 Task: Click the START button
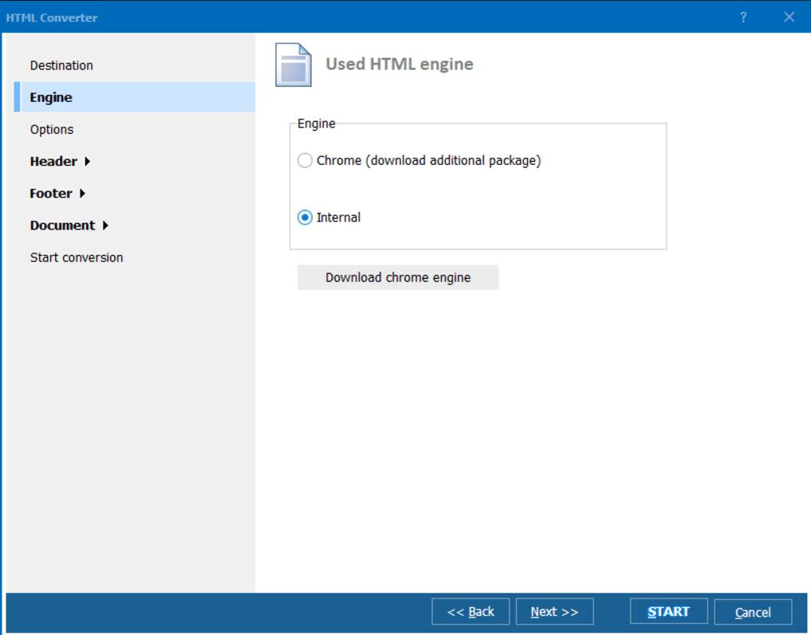(x=668, y=612)
